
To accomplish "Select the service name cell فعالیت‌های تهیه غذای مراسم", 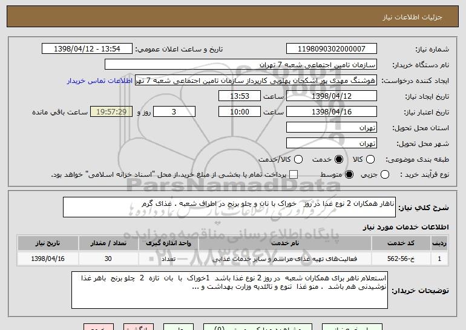I will coord(284,259).
